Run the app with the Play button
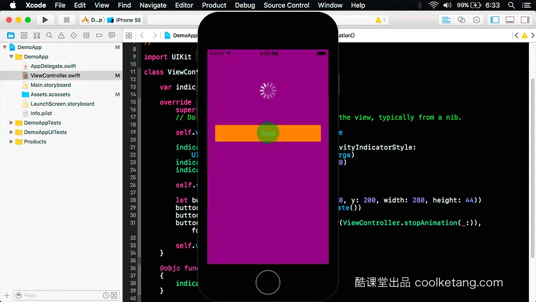The width and height of the screenshot is (536, 302). 45,20
